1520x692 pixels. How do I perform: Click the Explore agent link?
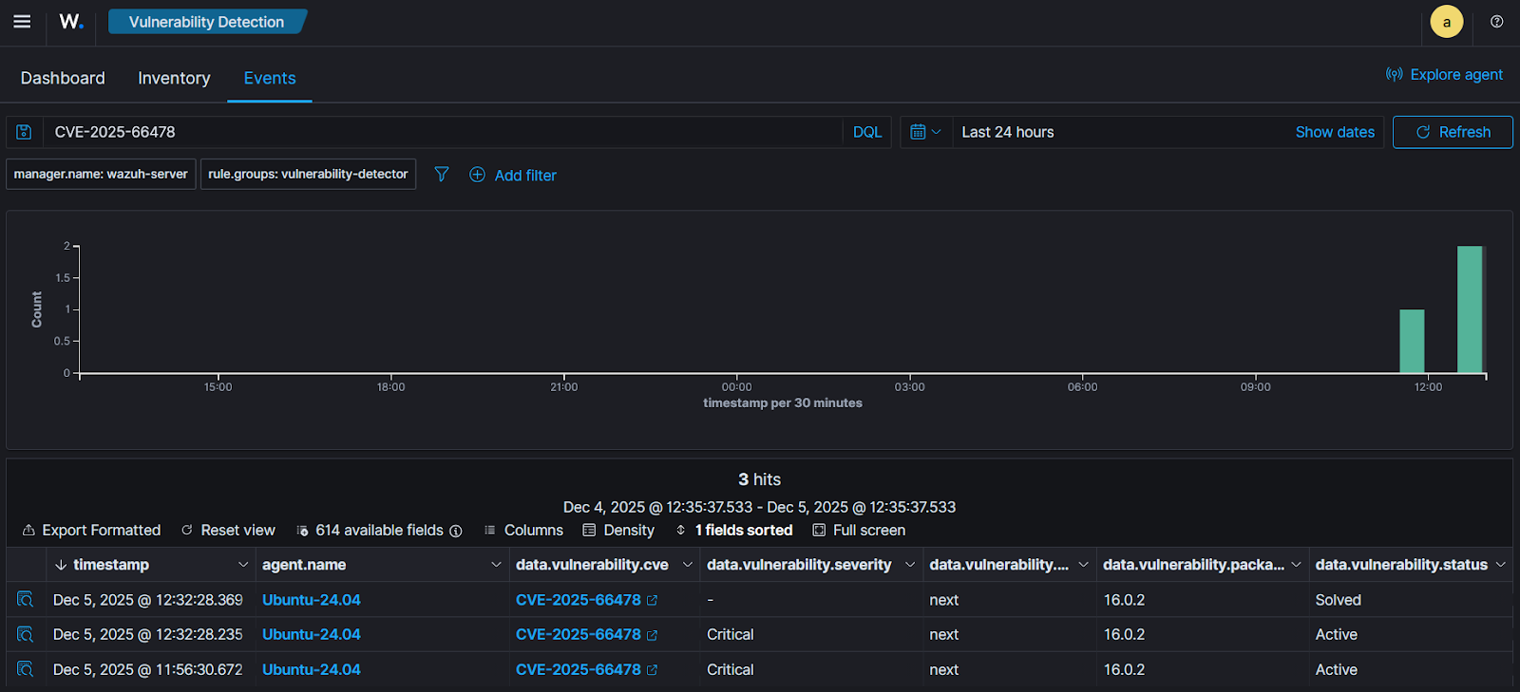point(1456,74)
